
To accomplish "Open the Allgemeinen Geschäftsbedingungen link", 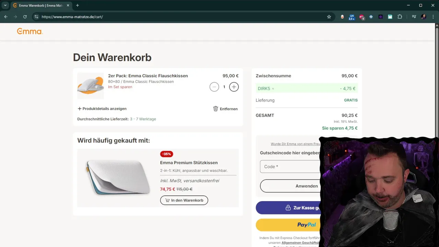I will click(300, 243).
